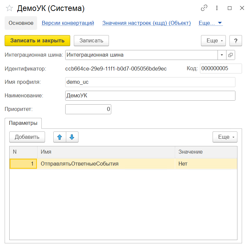249x247 pixels.
Task: Click Добавить to add a parameter
Action: 27,137
